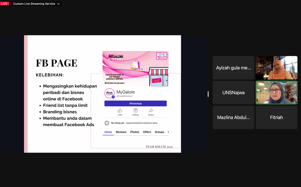
Task: Click the plus badge on profile logo
Action: coord(113,97)
